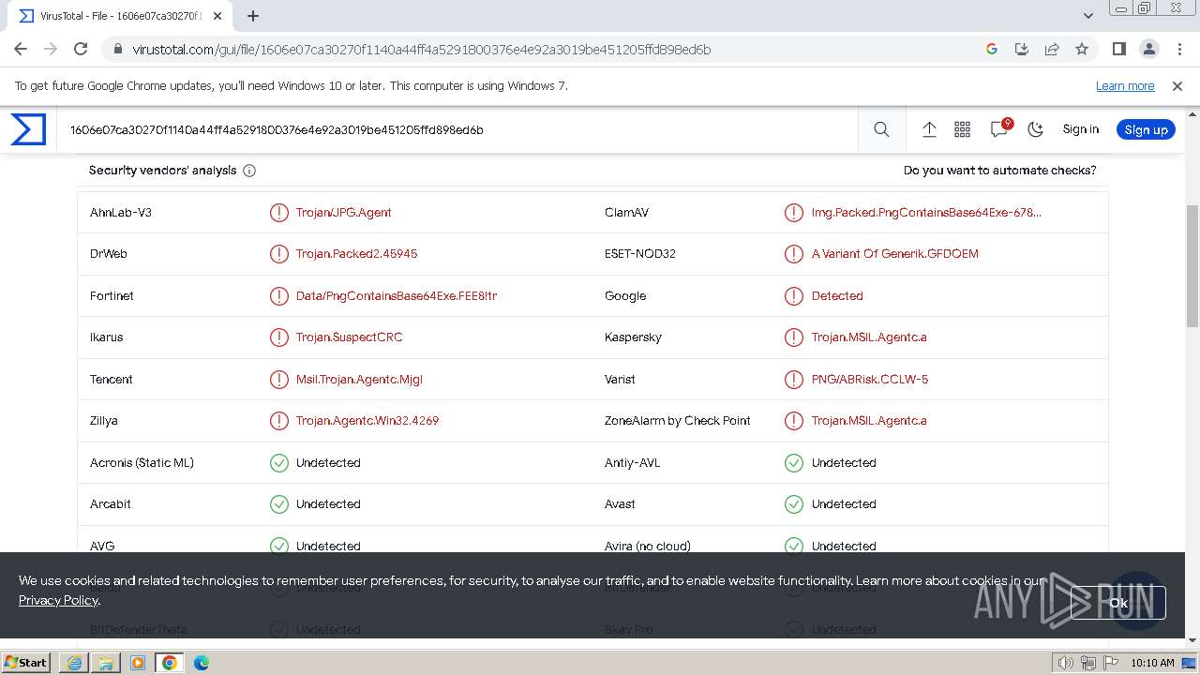Select 'Trojan/JPG.Agent' result text

pyautogui.click(x=344, y=212)
